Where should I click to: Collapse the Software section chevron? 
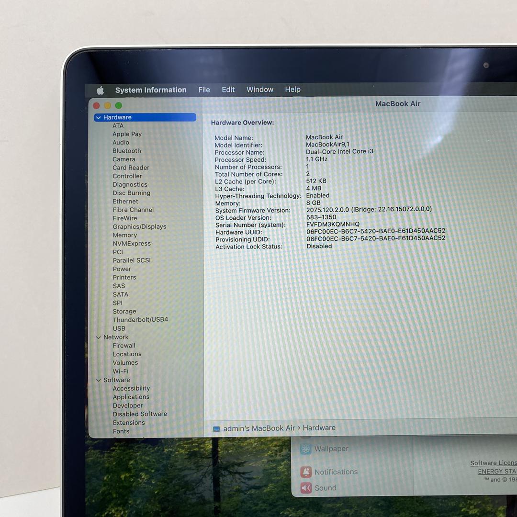pyautogui.click(x=98, y=380)
